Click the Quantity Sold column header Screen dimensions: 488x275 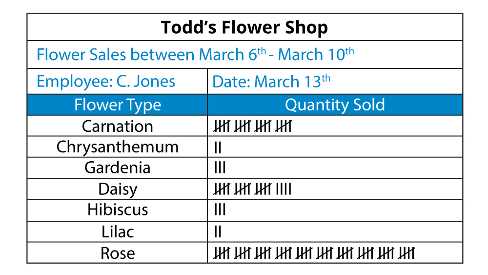[x=335, y=105]
